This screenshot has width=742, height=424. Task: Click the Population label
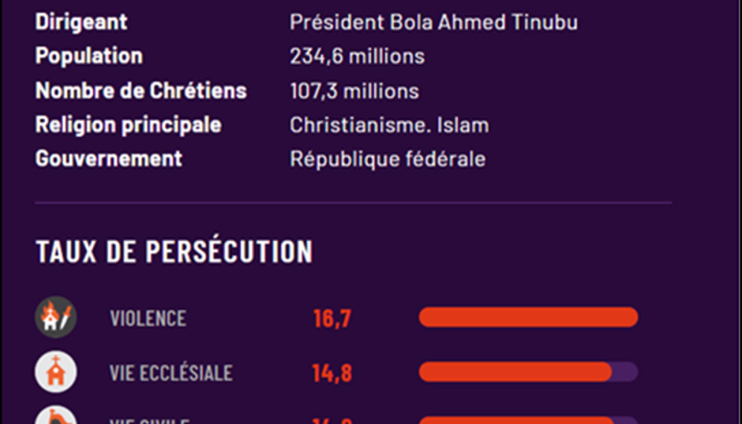click(89, 56)
